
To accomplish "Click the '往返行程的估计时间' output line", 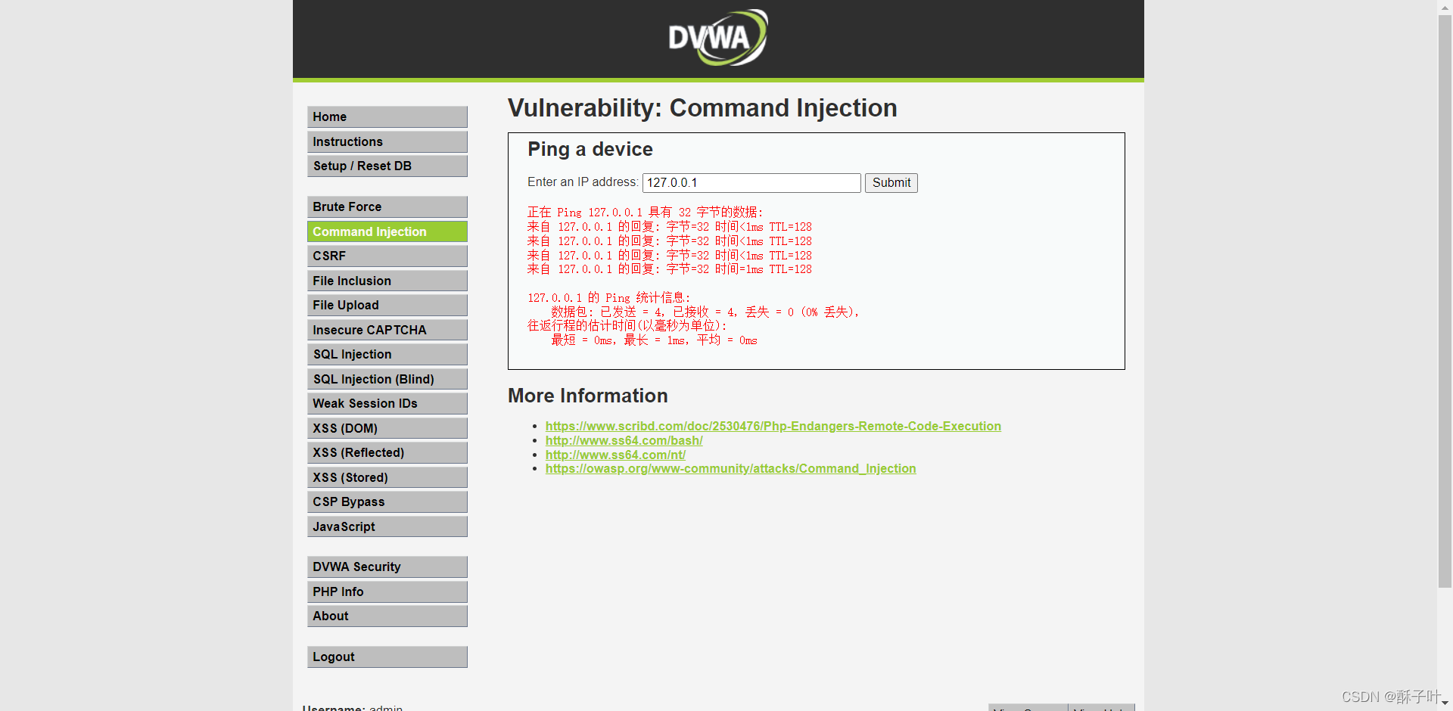I will click(627, 326).
